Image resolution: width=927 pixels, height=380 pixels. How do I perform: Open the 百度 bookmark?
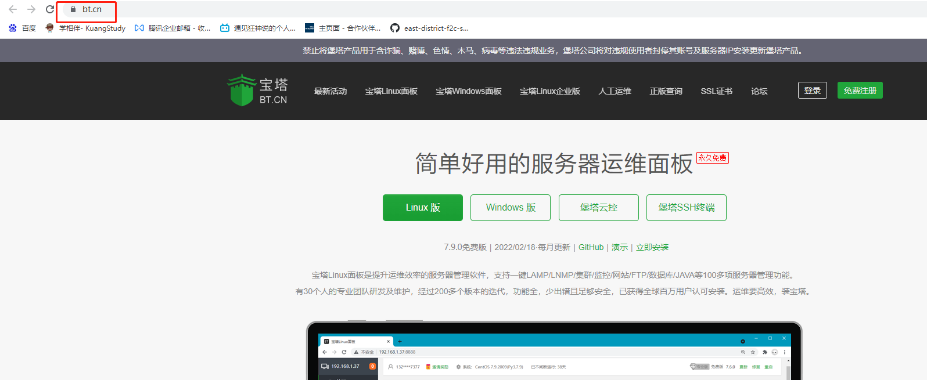pos(22,28)
